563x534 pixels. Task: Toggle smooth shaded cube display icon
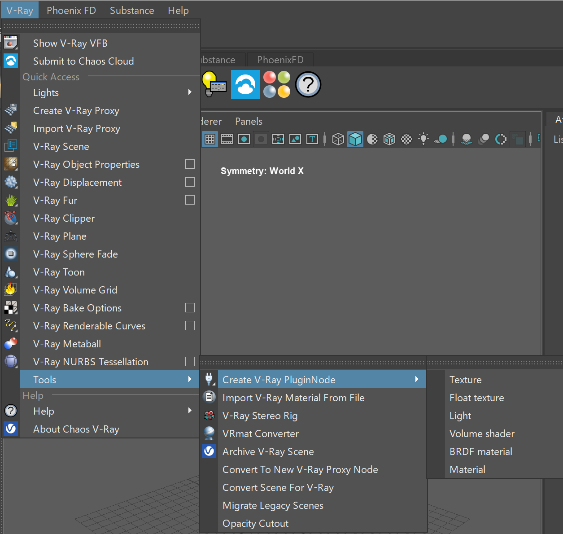point(355,139)
